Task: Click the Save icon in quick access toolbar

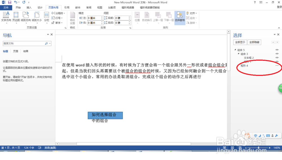Action: 10,2
